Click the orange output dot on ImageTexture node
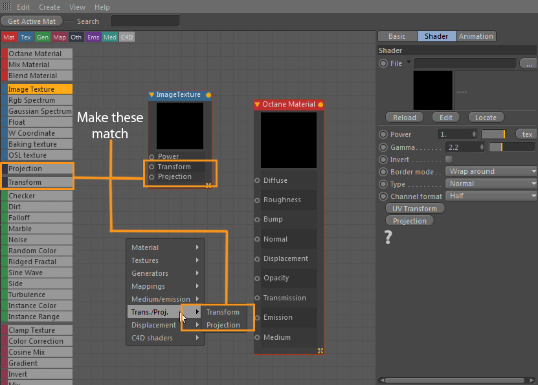 click(208, 95)
